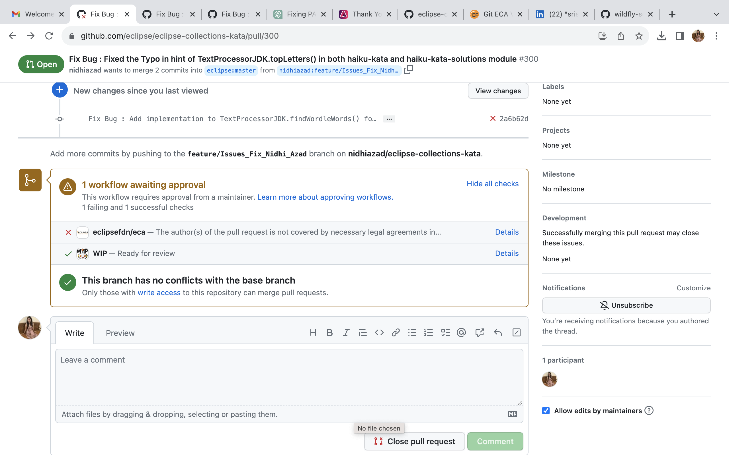Collapse checks with Hide all checks

pos(492,184)
